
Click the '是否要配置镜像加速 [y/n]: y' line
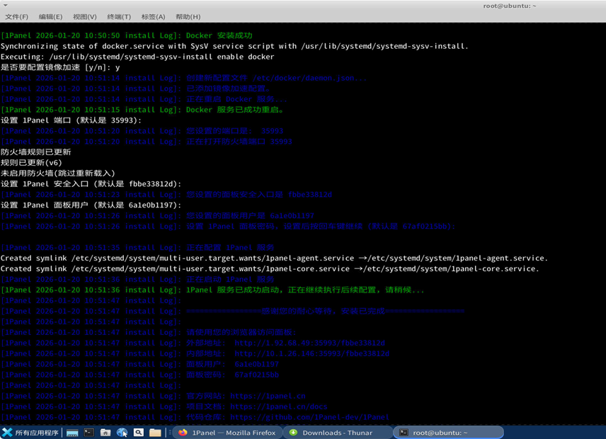pos(60,67)
